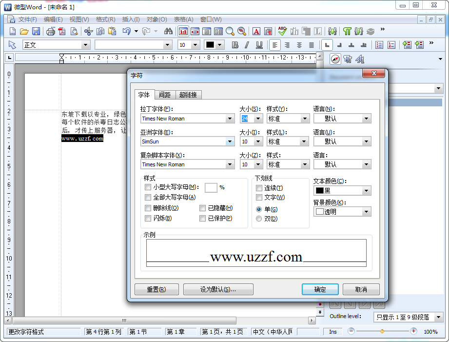Click the Print Preview icon
Image resolution: width=449 pixels, height=342 pixels.
click(74, 31)
